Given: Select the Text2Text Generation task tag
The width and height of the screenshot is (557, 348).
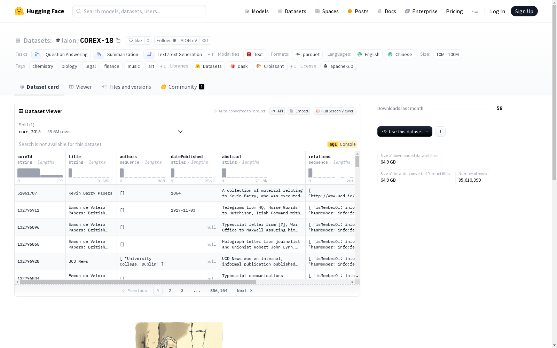Looking at the screenshot, I should 174,54.
